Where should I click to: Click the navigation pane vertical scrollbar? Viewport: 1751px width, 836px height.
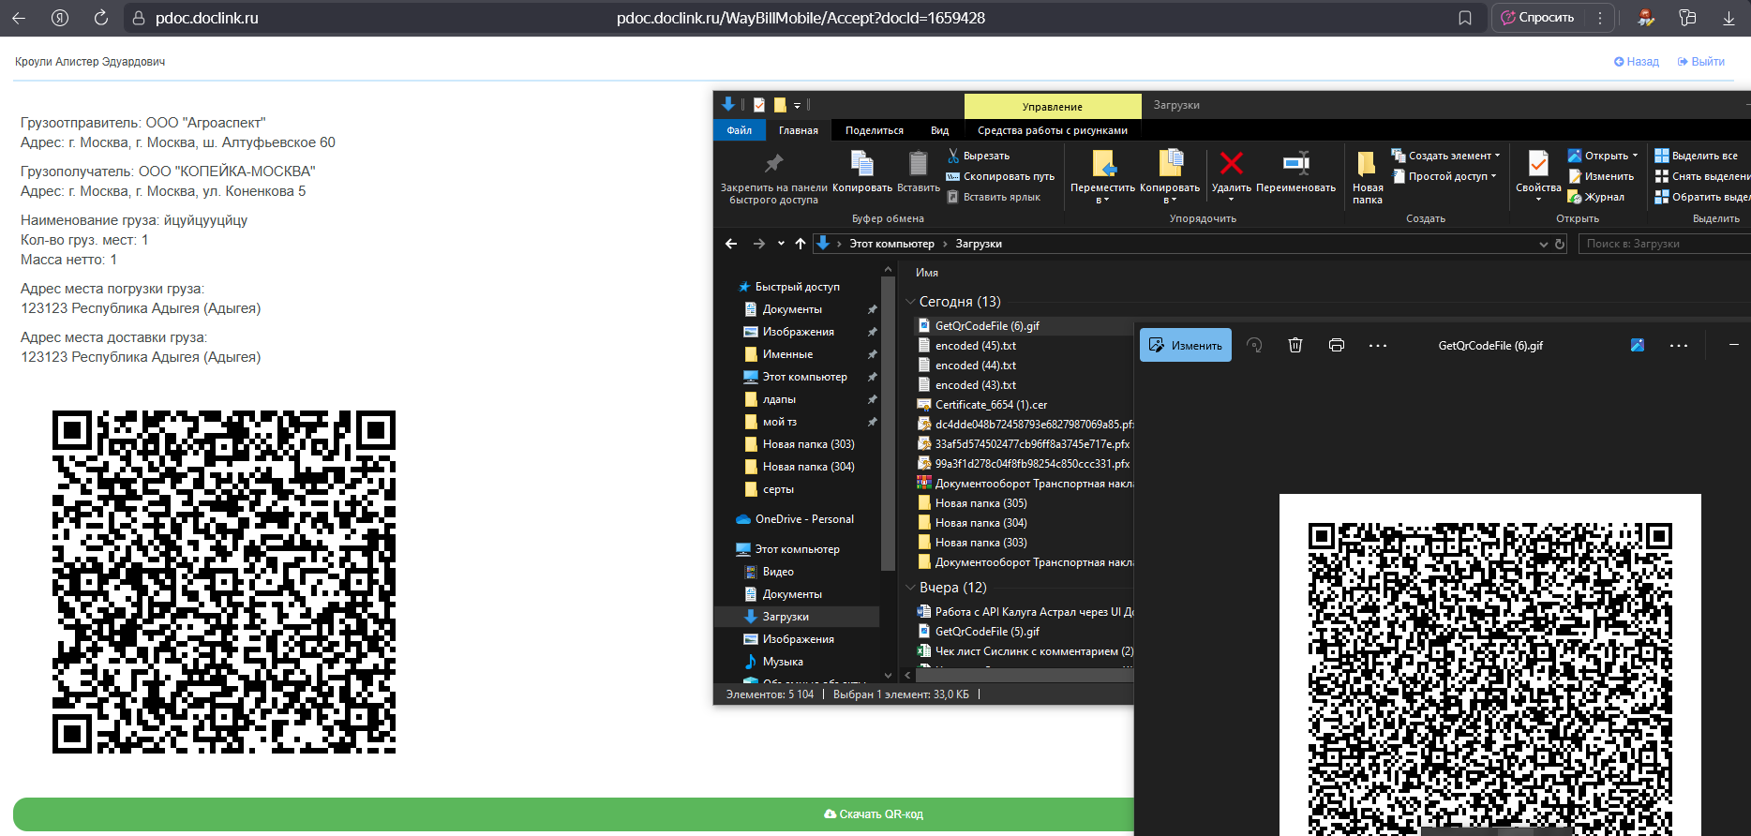[888, 424]
